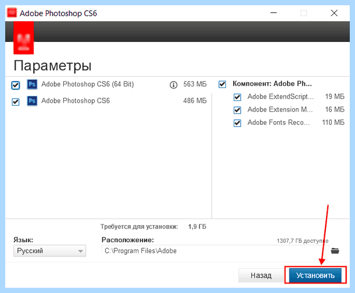Click the Ps icon beside the 486 МБ entry

coord(32,101)
